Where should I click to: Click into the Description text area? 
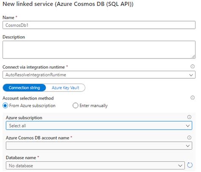tap(99, 50)
